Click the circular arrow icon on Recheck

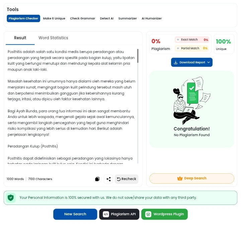point(118,179)
